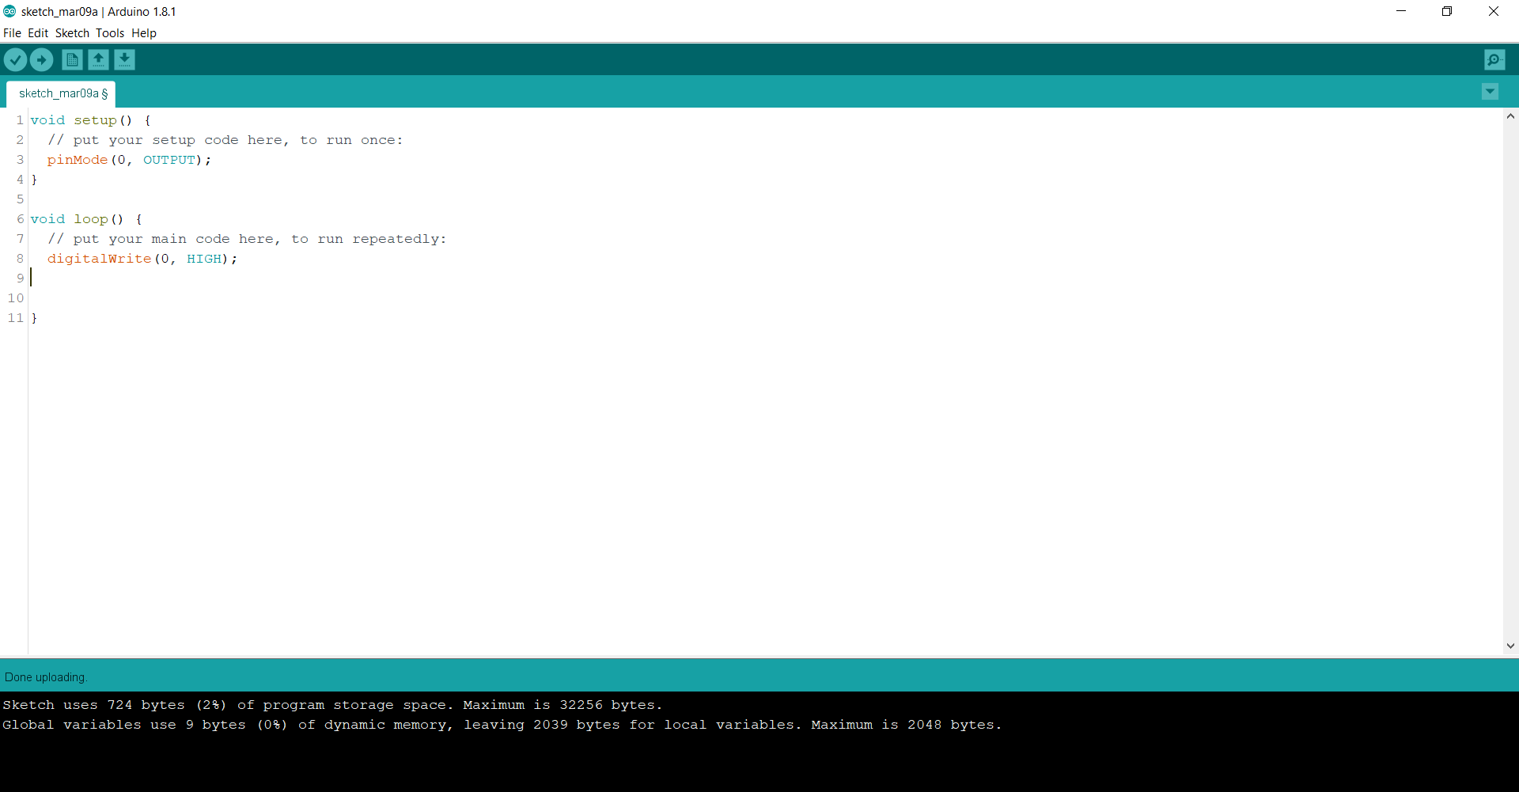Screen dimensions: 1519x792
Task: Restore down the Arduino window
Action: (x=1447, y=11)
